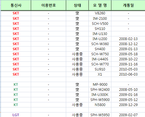Select the KT cell in the MP-9000 row
The height and width of the screenshot is (117, 145).
[16, 85]
